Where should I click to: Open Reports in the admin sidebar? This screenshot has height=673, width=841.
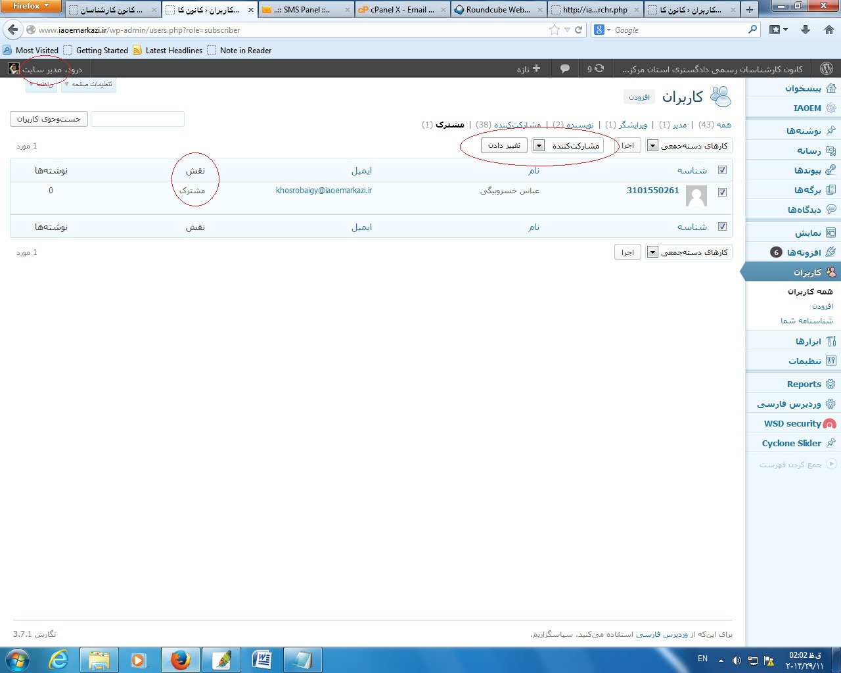[x=804, y=384]
